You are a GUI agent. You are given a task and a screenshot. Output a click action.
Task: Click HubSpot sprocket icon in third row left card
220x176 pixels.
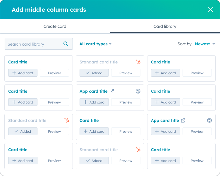[x=67, y=120]
